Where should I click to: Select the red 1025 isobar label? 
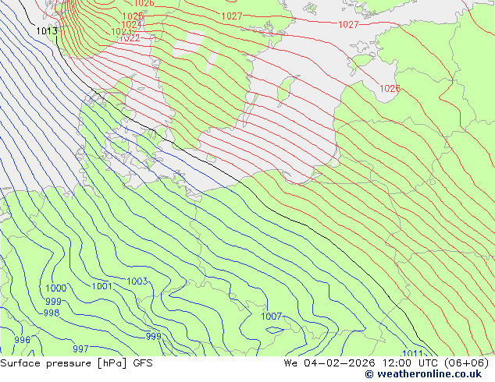click(133, 16)
